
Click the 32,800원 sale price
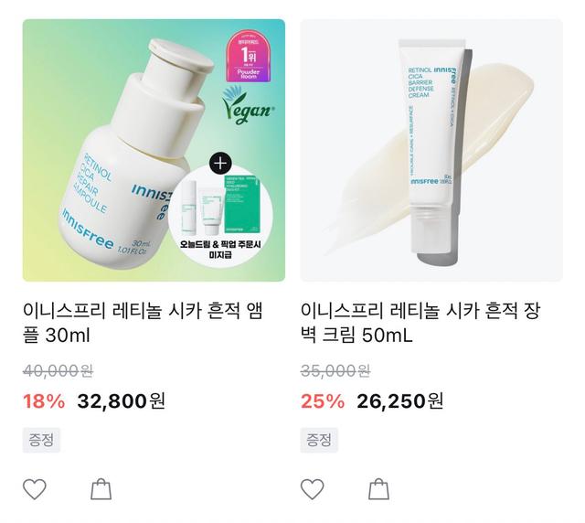[122, 401]
